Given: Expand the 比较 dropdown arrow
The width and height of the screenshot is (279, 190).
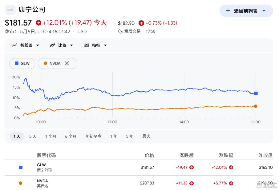Looking at the screenshot, I should click(71, 45).
